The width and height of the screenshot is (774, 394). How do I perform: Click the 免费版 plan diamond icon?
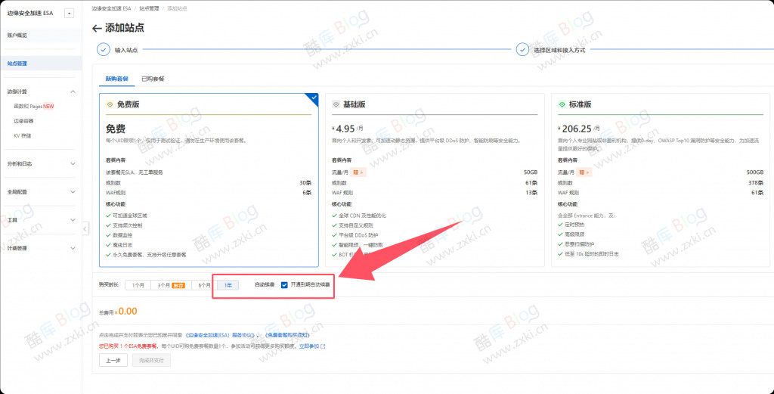click(x=110, y=104)
